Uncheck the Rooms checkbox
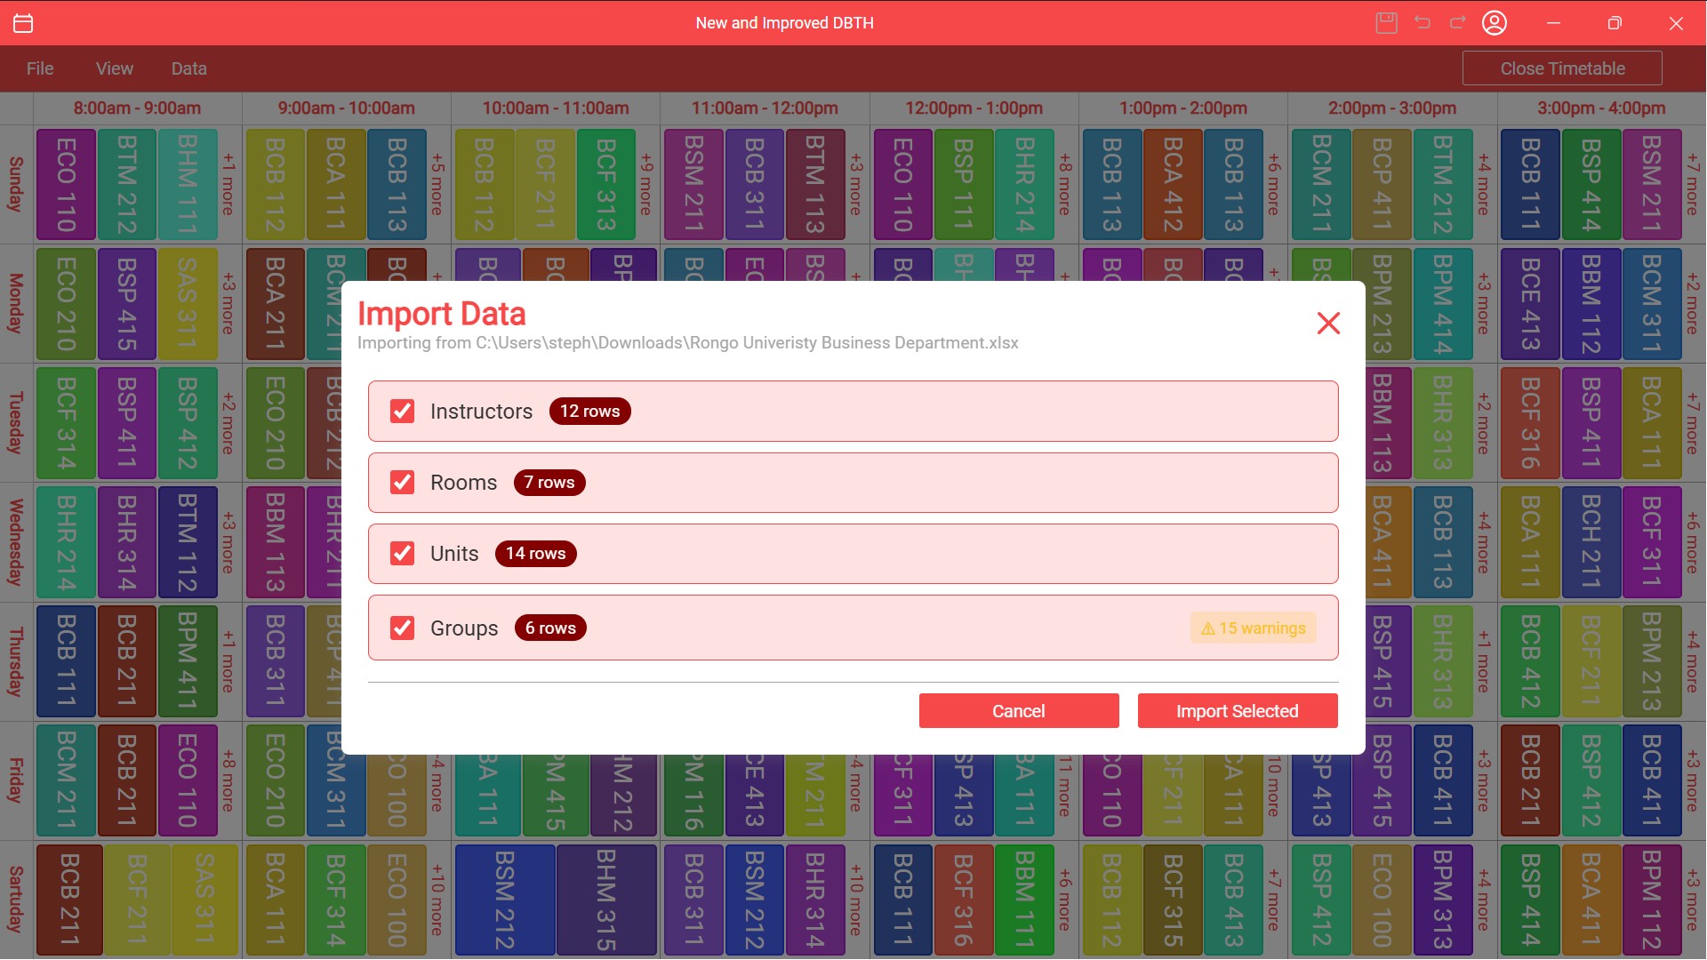 403,483
